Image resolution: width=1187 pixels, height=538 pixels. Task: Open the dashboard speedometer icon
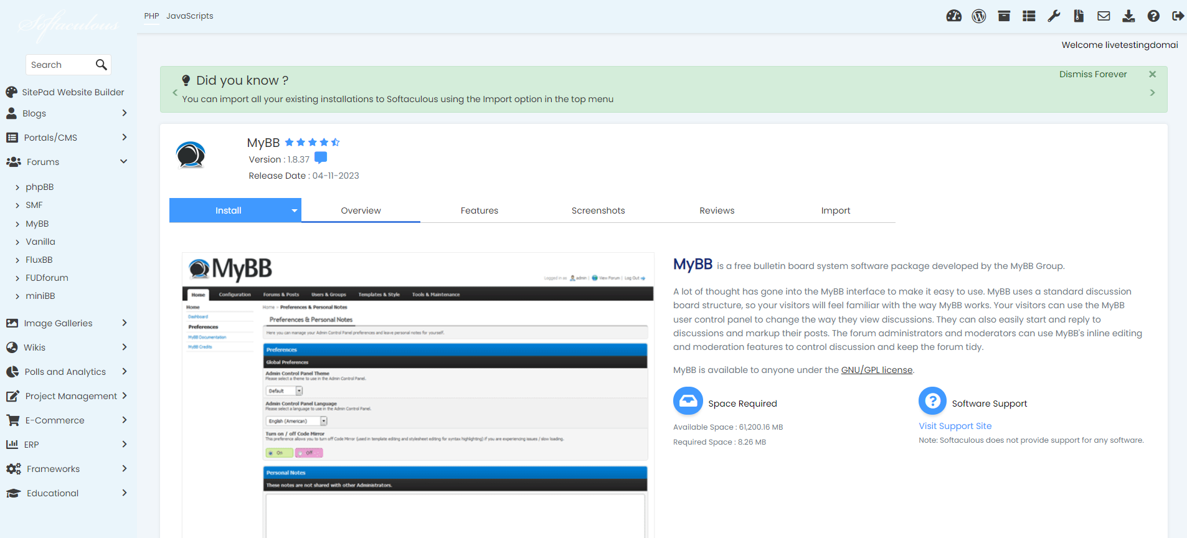point(953,16)
